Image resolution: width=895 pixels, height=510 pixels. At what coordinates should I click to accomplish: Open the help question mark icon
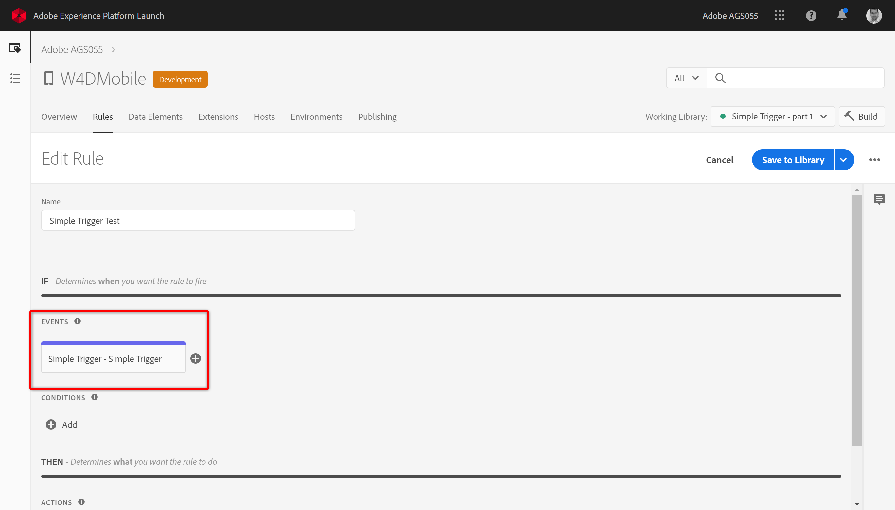pos(811,16)
